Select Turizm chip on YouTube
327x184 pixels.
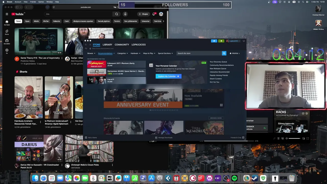[x=117, y=21]
